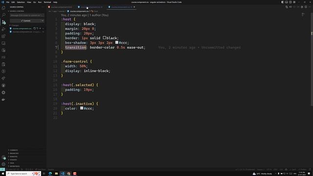Screen dimensions: 313x176
Task: Open customize layout button
Action: (x=294, y=2)
